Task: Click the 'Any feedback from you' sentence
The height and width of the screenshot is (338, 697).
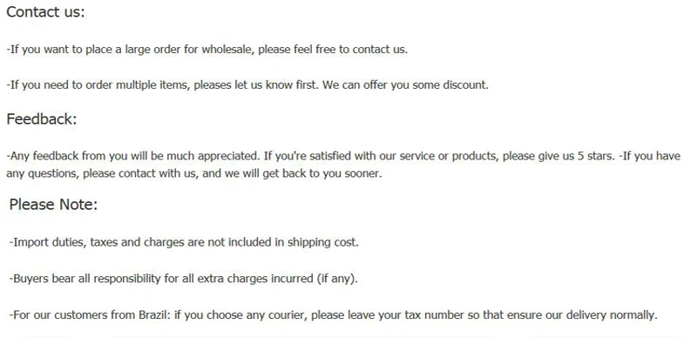Action: point(133,156)
